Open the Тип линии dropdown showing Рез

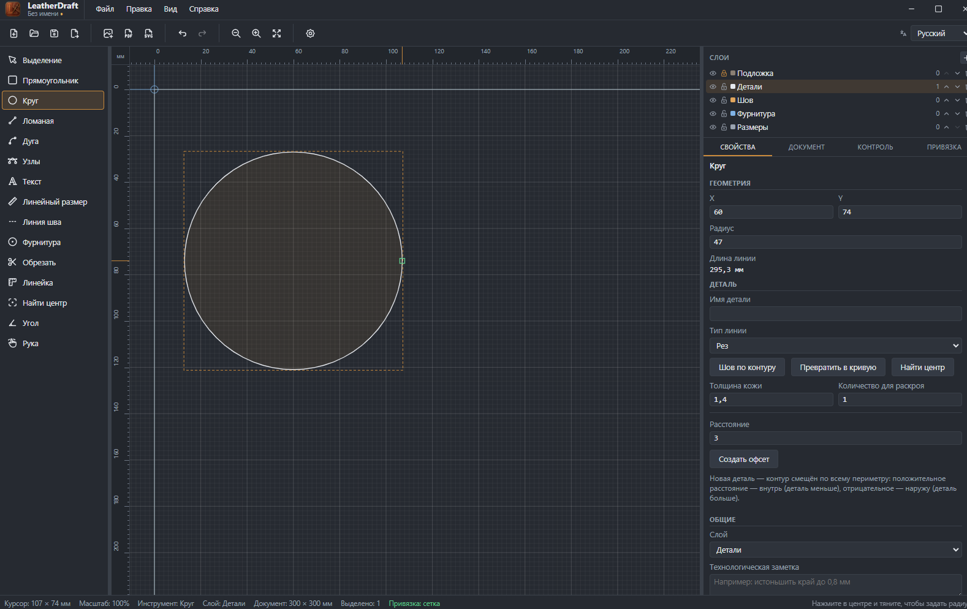pyautogui.click(x=835, y=346)
